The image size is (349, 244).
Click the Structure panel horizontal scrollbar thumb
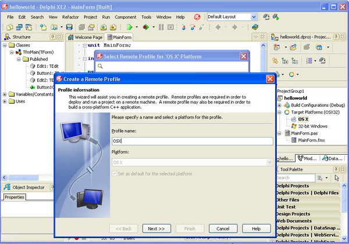point(23,177)
